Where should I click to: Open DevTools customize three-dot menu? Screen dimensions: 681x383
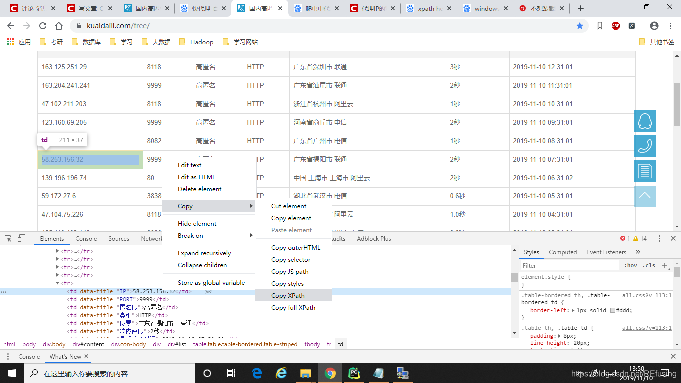point(659,238)
